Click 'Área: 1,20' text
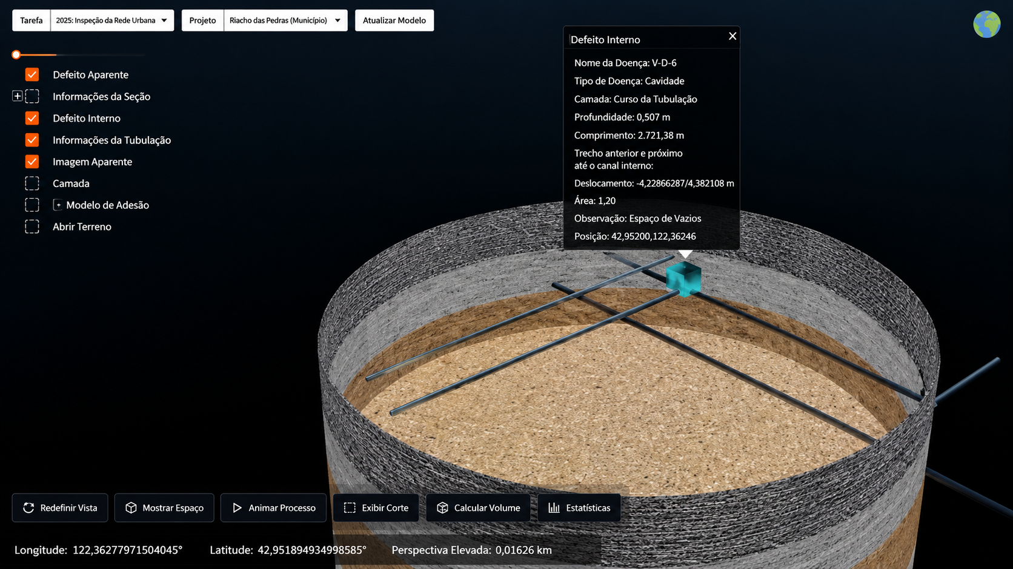1013x569 pixels. (595, 201)
